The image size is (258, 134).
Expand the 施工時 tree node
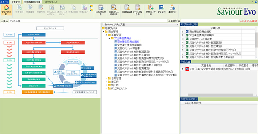tap(106, 85)
